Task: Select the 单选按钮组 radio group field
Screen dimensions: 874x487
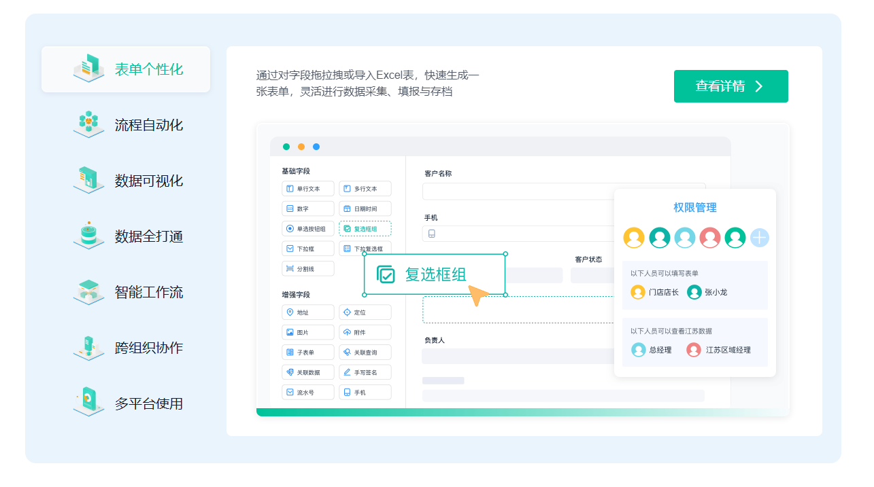Action: pos(308,228)
